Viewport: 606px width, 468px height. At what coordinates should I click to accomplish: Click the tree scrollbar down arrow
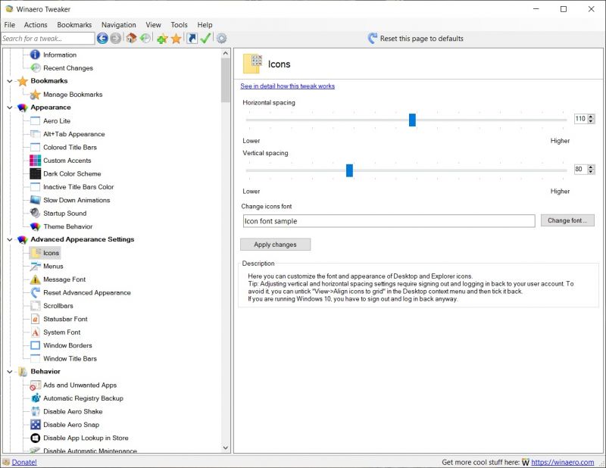[226, 448]
